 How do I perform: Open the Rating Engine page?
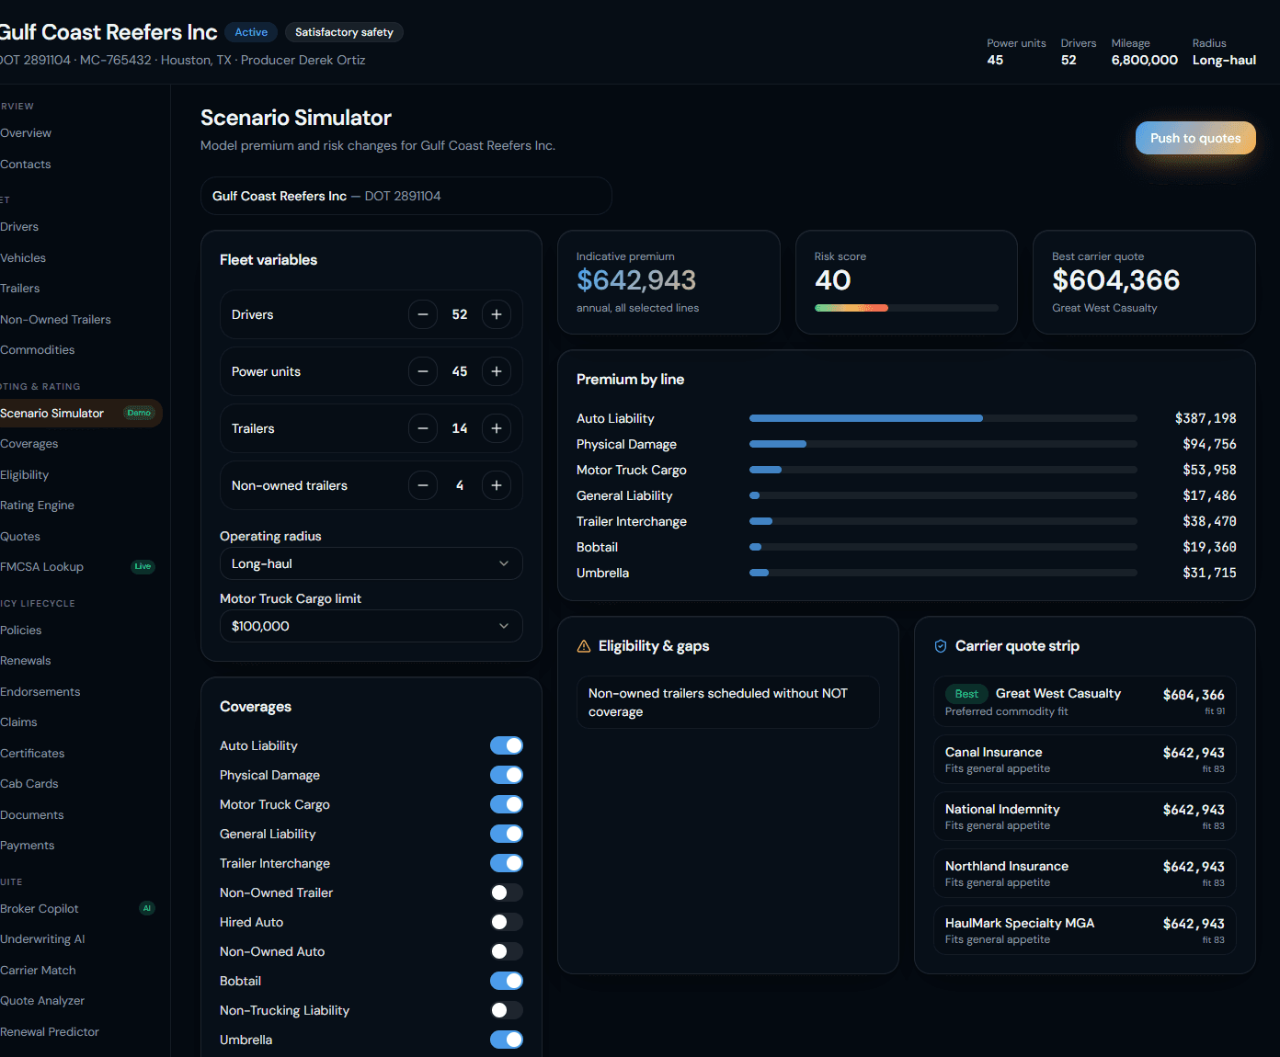tap(37, 506)
